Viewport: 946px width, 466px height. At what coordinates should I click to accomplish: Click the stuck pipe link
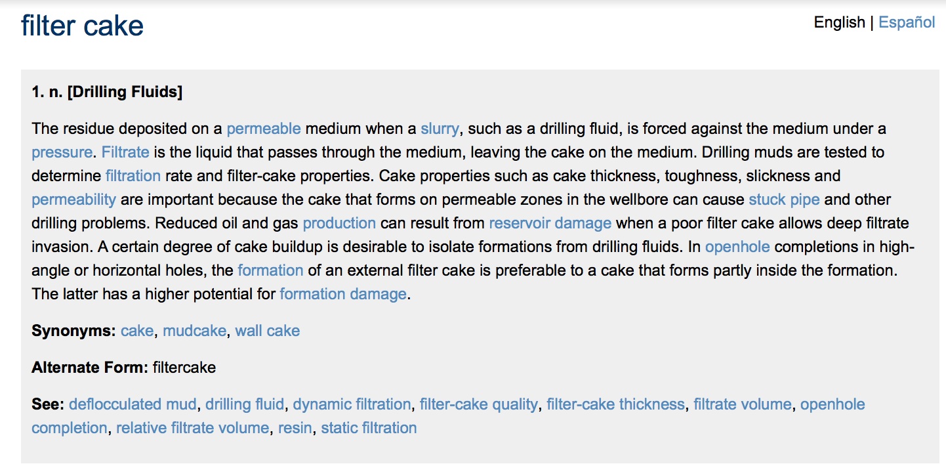coord(784,200)
